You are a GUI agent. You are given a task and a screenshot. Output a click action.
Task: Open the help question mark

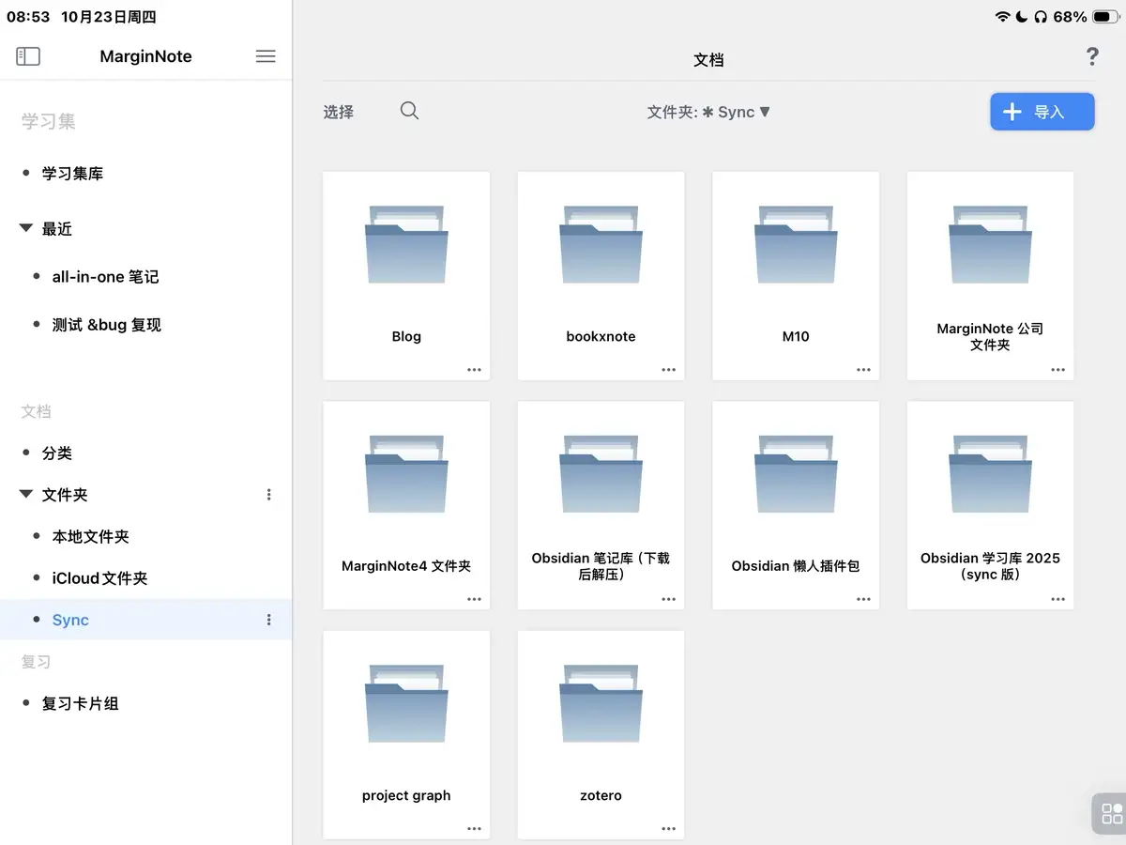click(1092, 56)
